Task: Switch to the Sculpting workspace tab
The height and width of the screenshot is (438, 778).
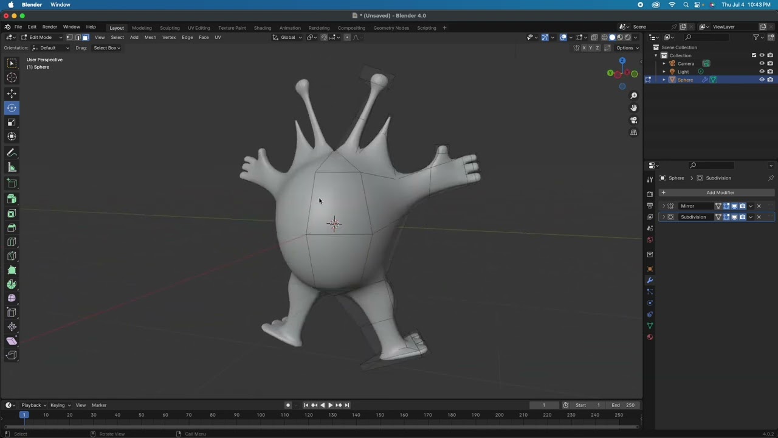Action: tap(170, 28)
